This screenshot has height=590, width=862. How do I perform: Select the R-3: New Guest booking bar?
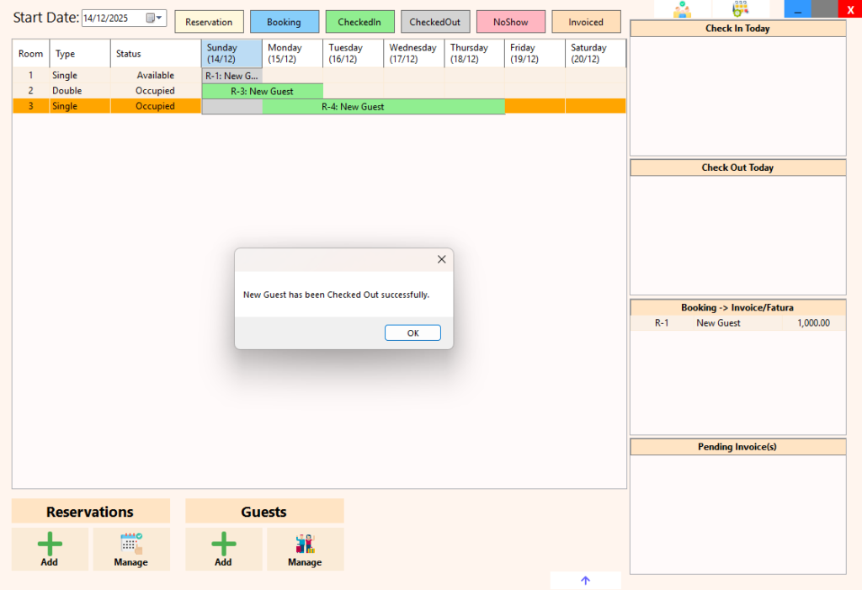[262, 91]
